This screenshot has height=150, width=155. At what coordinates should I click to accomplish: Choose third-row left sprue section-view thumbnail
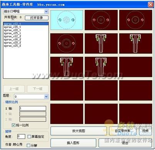coord(67,67)
